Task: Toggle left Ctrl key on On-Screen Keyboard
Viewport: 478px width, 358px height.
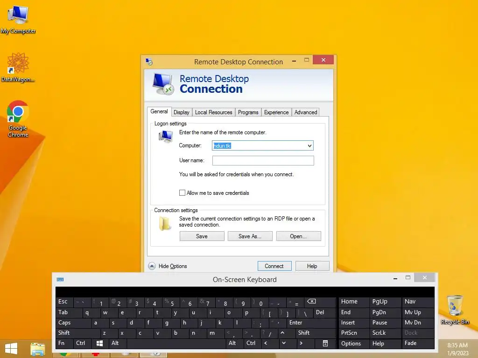Action: (82, 344)
